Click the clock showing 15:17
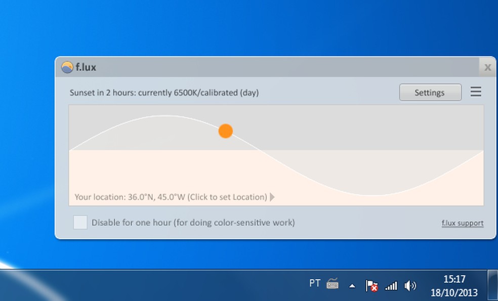 (454, 279)
